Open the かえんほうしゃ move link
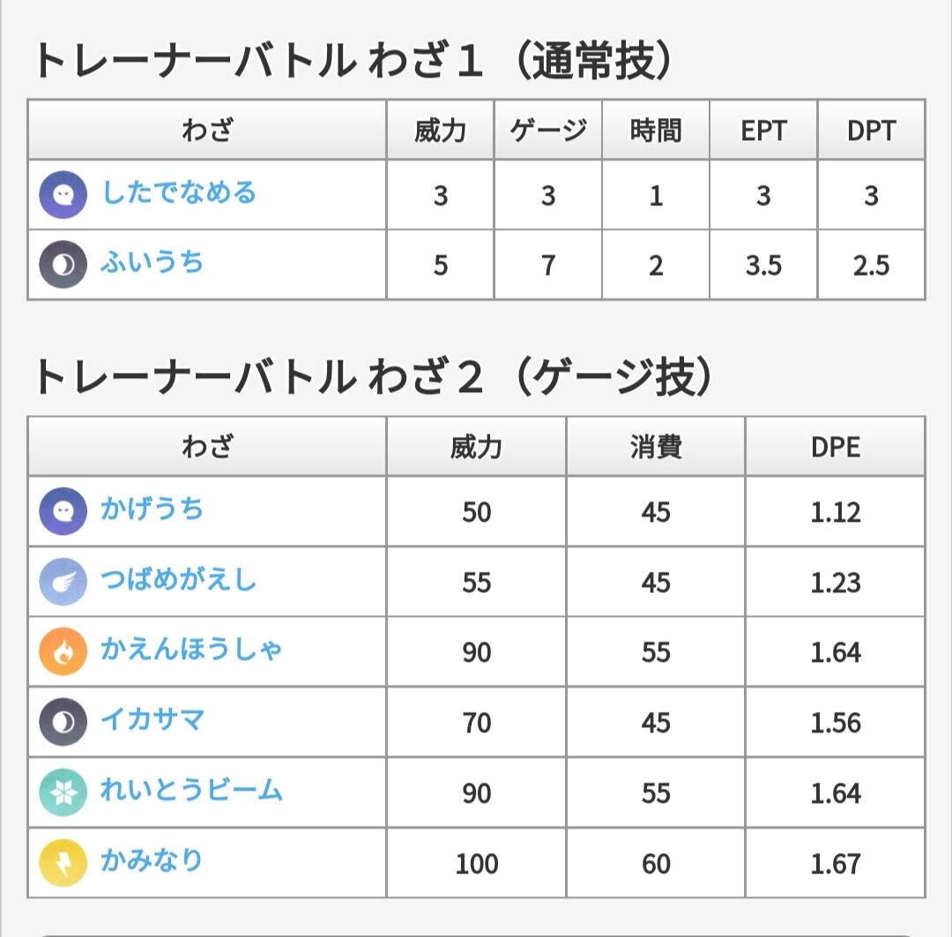The width and height of the screenshot is (952, 937). click(x=191, y=649)
